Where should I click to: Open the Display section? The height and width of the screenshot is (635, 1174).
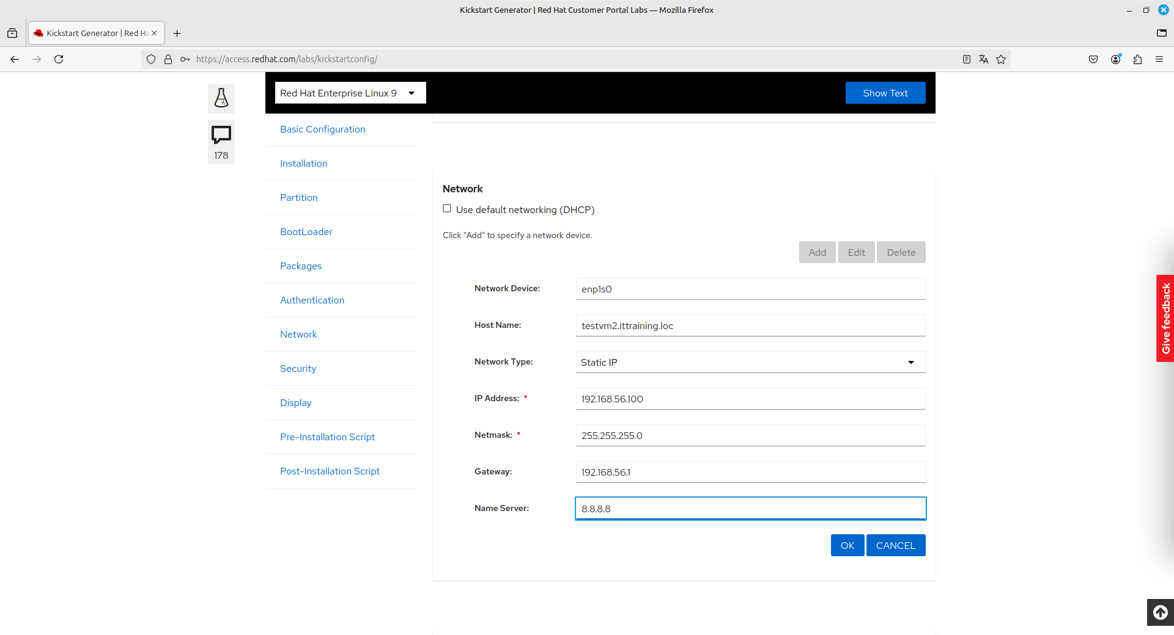click(296, 403)
